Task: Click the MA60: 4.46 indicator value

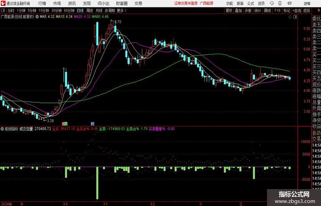Action: (x=100, y=17)
